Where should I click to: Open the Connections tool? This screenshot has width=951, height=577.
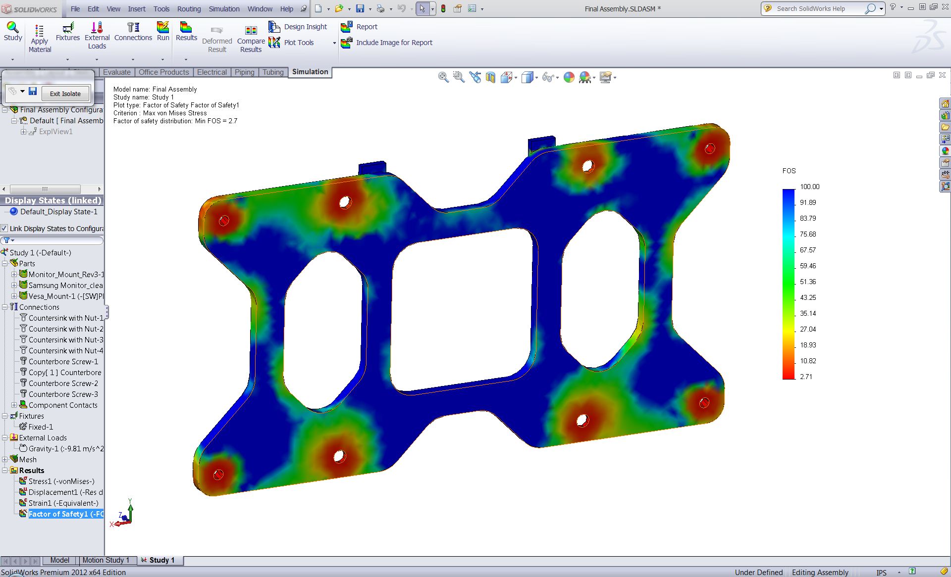click(x=133, y=32)
